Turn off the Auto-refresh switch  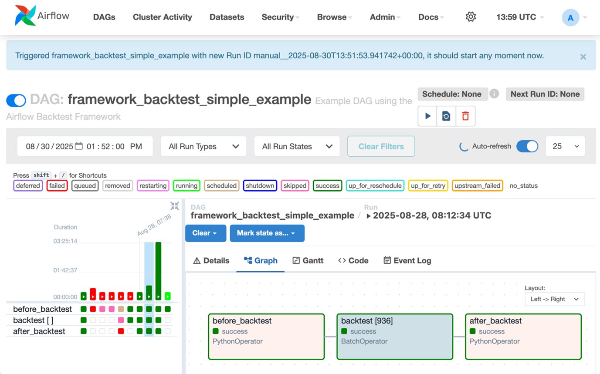[x=527, y=146]
